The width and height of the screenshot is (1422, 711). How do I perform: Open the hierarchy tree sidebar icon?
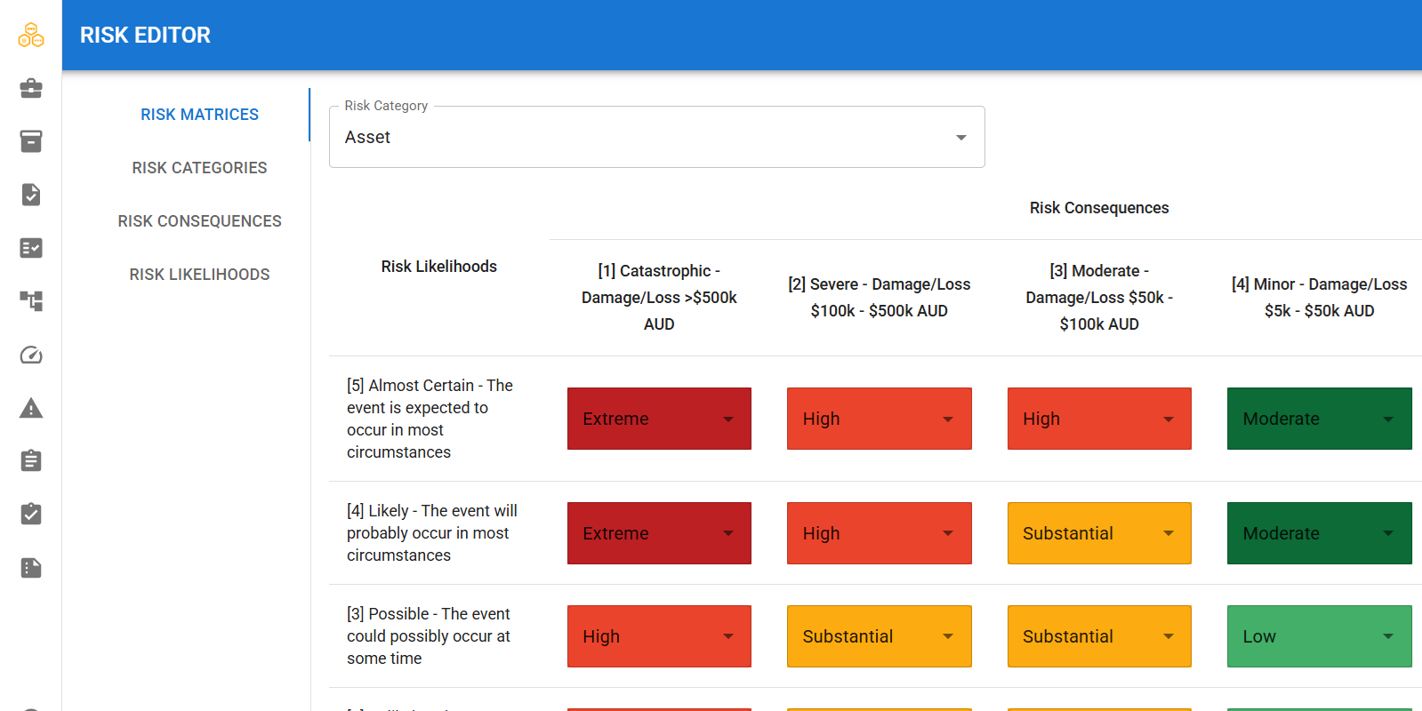pyautogui.click(x=31, y=301)
